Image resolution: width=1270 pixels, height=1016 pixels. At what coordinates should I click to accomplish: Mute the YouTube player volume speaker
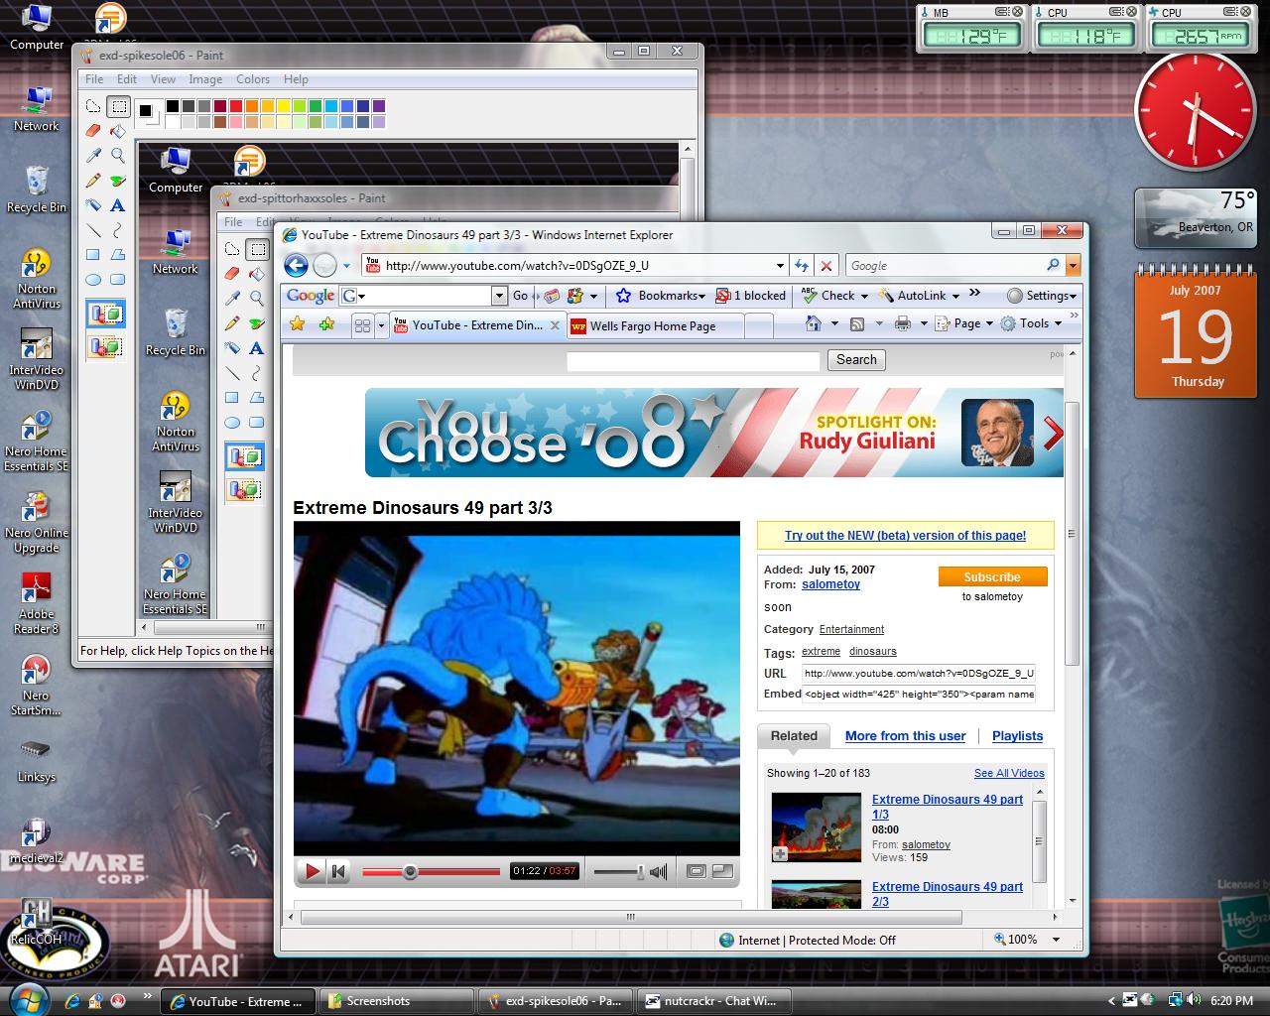point(658,872)
